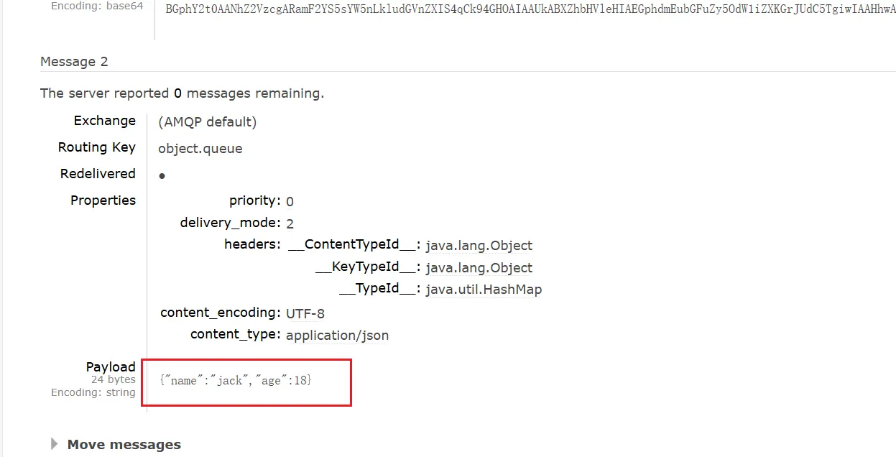The height and width of the screenshot is (457, 896).
Task: Click the Message 2 heading
Action: click(74, 62)
